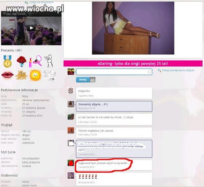The height and width of the screenshot is (187, 204).
Task: Click the gold medal gift icon
Action: click(x=7, y=61)
